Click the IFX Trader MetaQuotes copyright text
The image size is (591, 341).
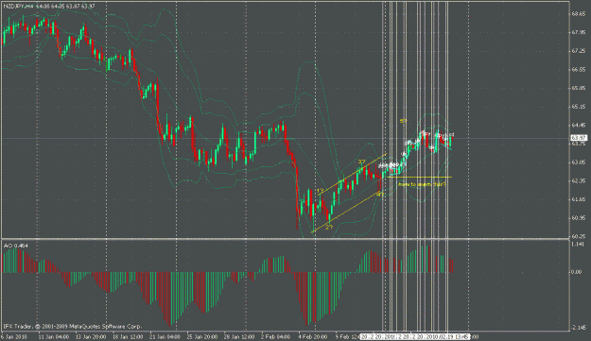click(73, 326)
